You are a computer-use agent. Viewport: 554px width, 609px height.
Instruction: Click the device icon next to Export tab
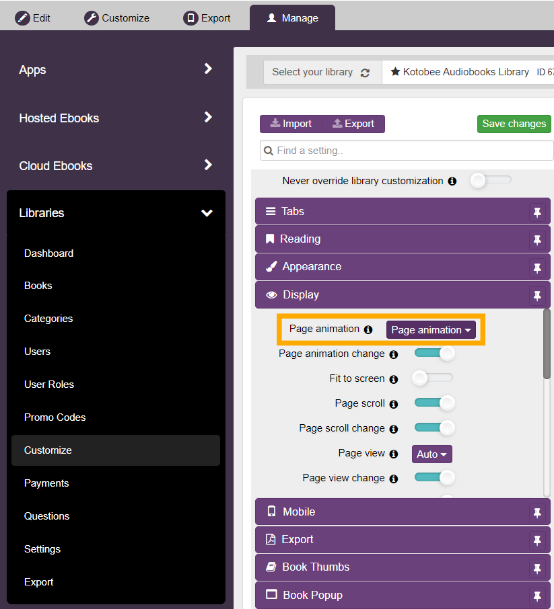pos(191,18)
